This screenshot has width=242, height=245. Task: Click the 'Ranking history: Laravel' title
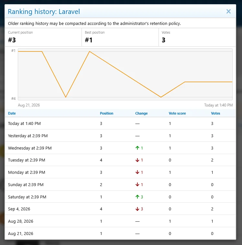[44, 12]
